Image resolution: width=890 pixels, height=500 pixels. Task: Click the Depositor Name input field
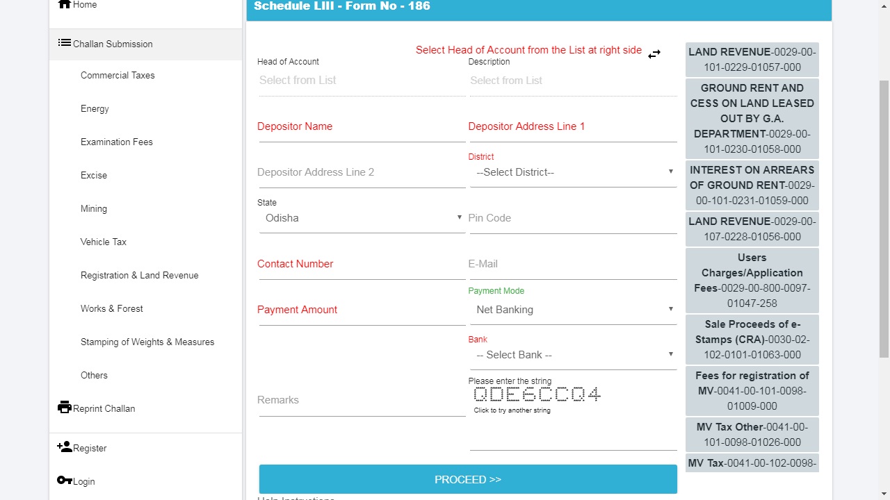pyautogui.click(x=362, y=127)
